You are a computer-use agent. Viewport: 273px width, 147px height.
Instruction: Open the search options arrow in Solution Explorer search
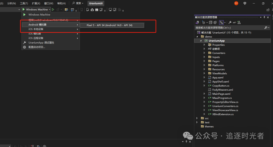click(x=269, y=28)
